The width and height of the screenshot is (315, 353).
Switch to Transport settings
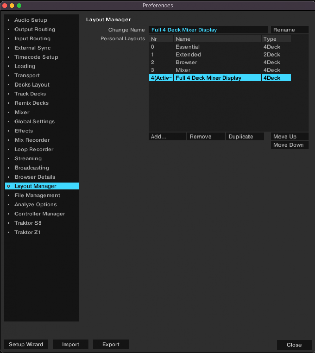[x=42, y=75]
